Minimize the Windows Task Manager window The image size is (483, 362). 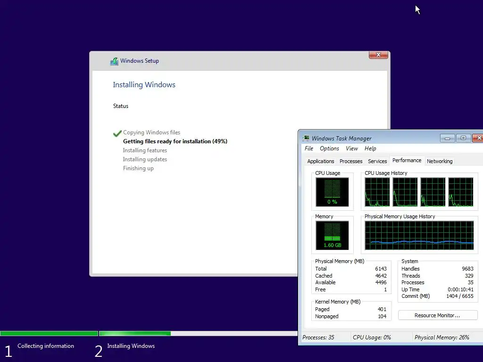[x=447, y=138]
